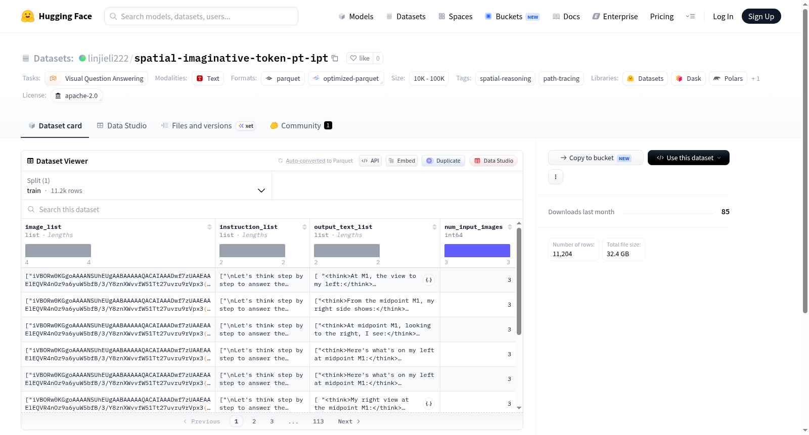The height and width of the screenshot is (435, 809).
Task: Click the Datasets library tag
Action: tap(645, 78)
